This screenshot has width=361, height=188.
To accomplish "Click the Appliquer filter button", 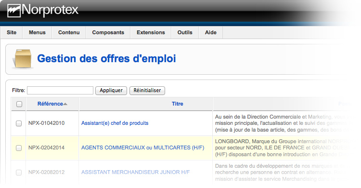I will [x=111, y=91].
